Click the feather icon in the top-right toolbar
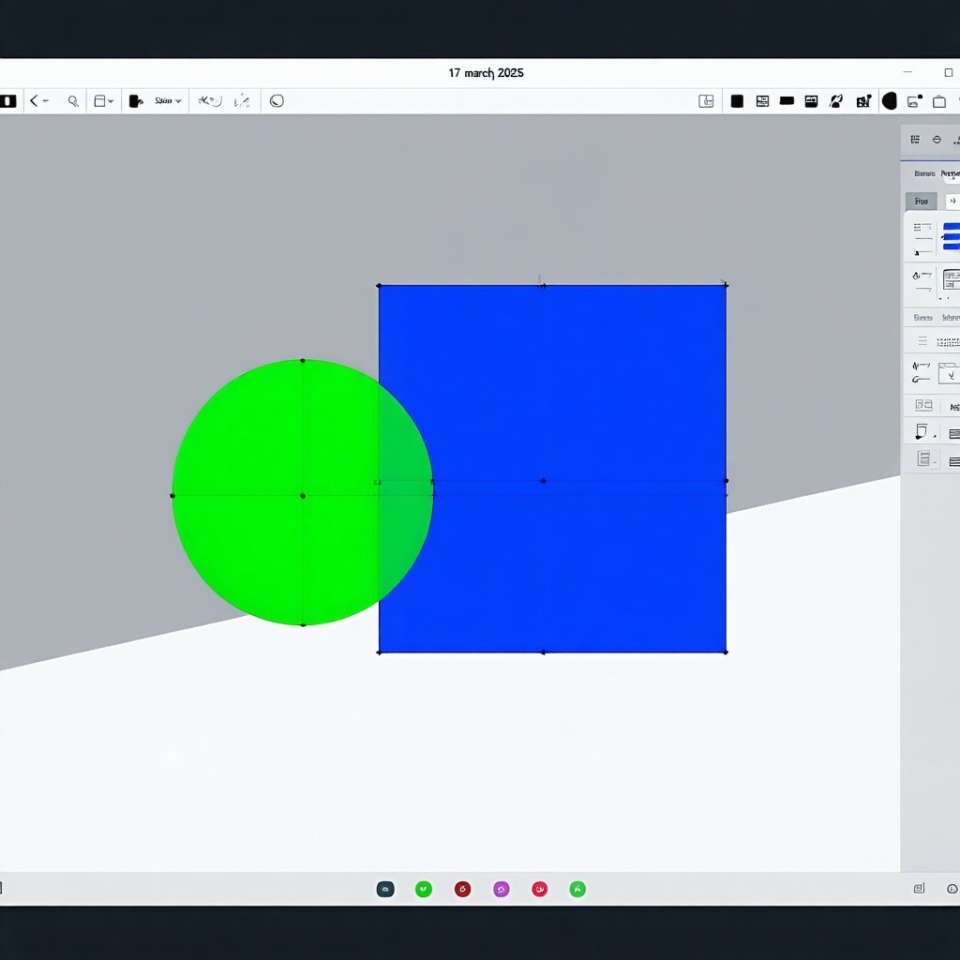This screenshot has width=960, height=960. (x=836, y=101)
